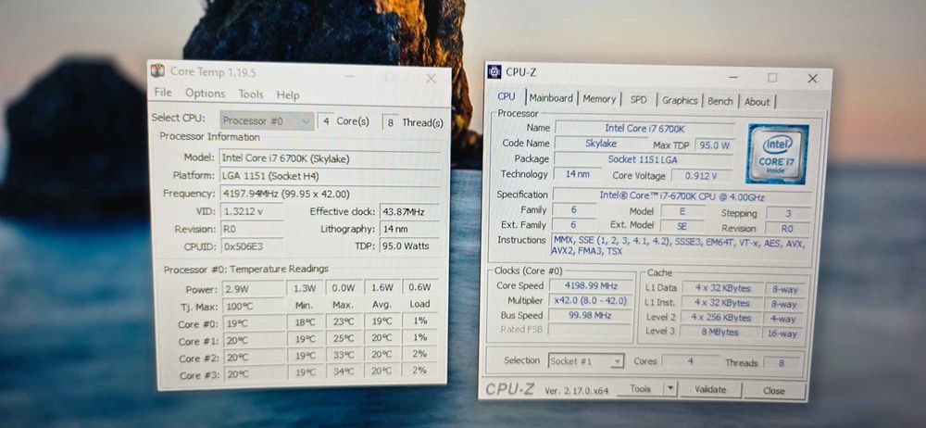Click the Level 2 cache value
The image size is (926, 428).
pos(722,318)
